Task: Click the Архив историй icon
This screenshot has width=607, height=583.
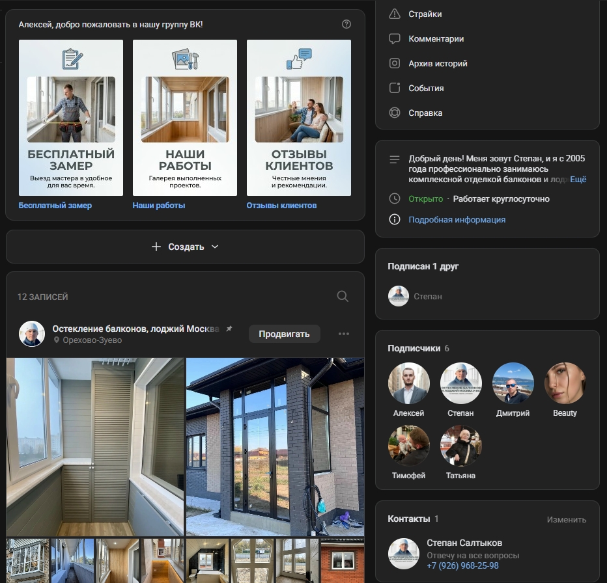Action: click(x=394, y=63)
